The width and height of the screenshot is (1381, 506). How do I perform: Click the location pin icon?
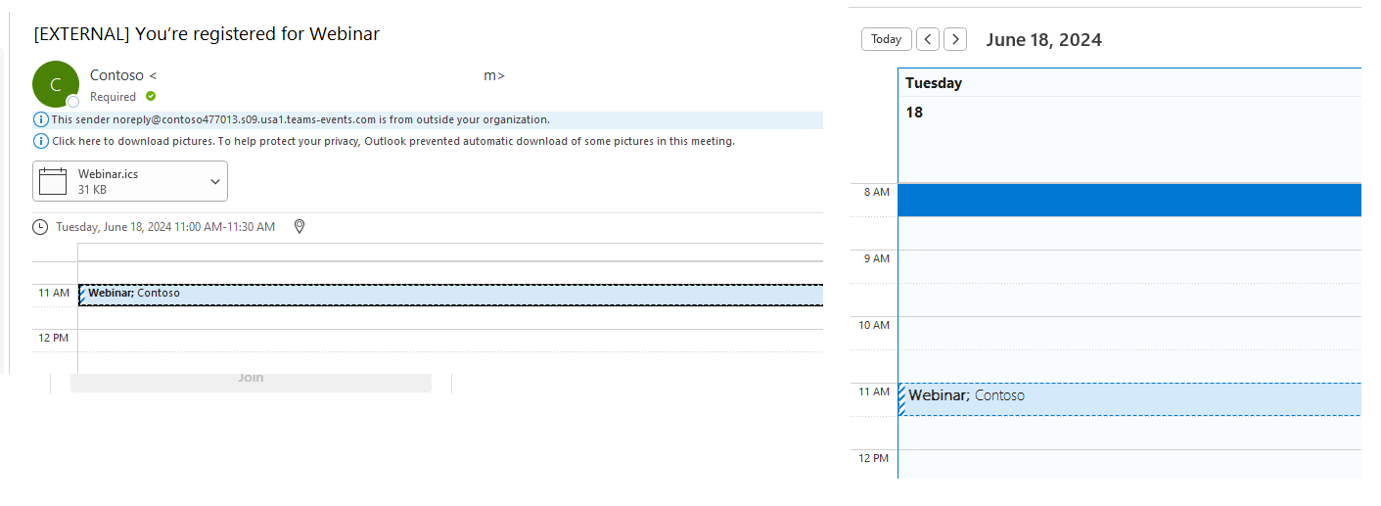tap(299, 226)
